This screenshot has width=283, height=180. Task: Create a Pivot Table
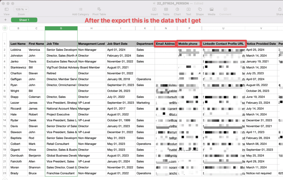pyautogui.click(x=99, y=9)
